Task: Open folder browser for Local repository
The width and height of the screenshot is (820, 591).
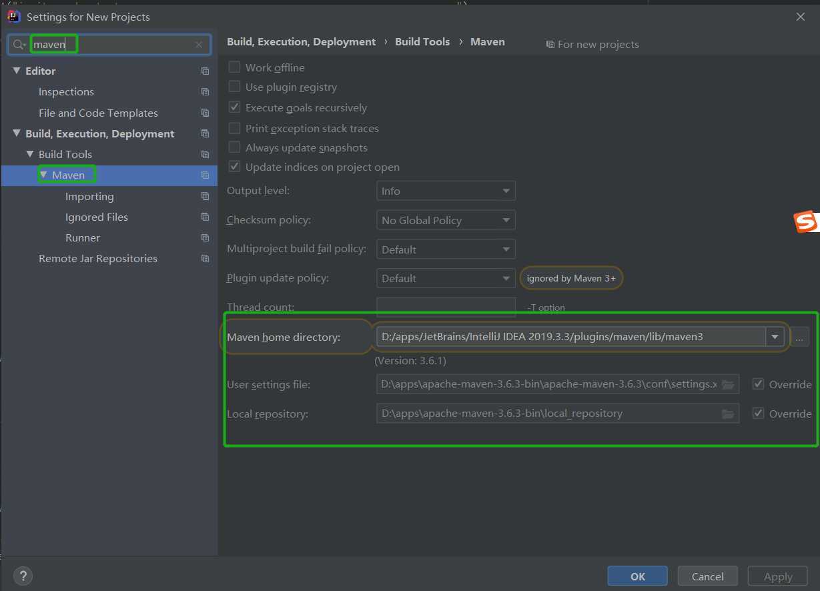Action: (728, 414)
